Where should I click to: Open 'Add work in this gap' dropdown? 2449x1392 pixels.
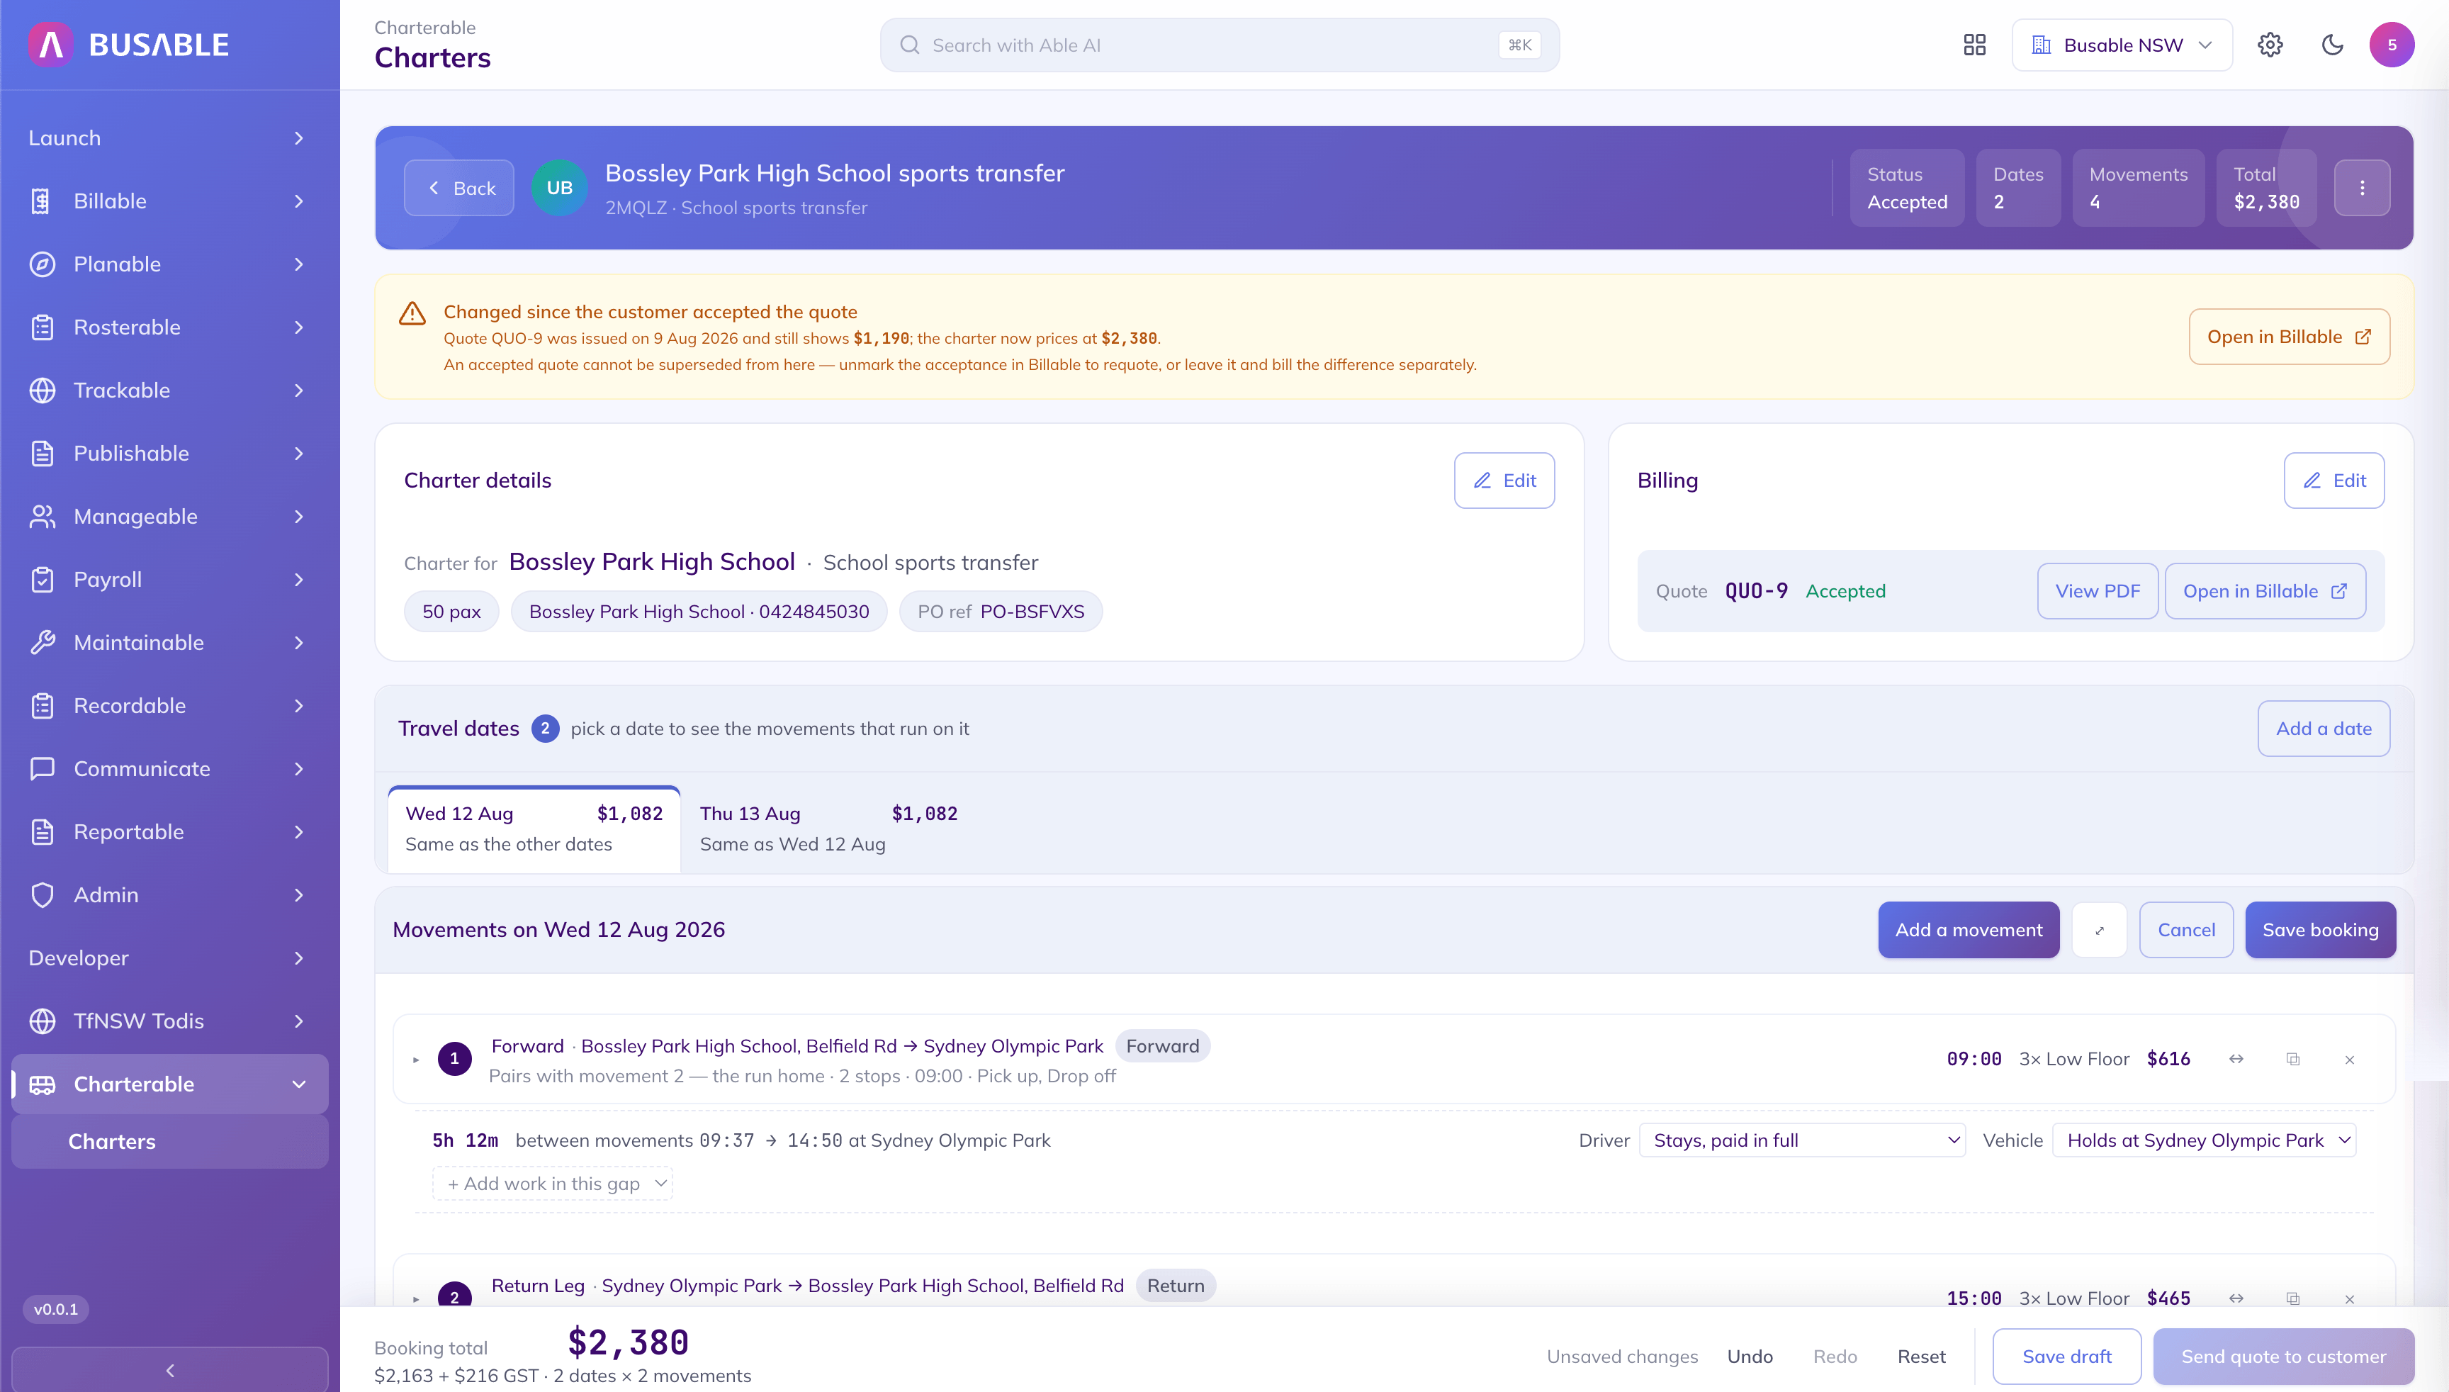(x=553, y=1184)
